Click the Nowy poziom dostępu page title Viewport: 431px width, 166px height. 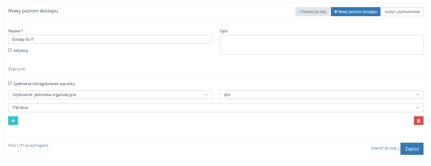click(x=33, y=11)
